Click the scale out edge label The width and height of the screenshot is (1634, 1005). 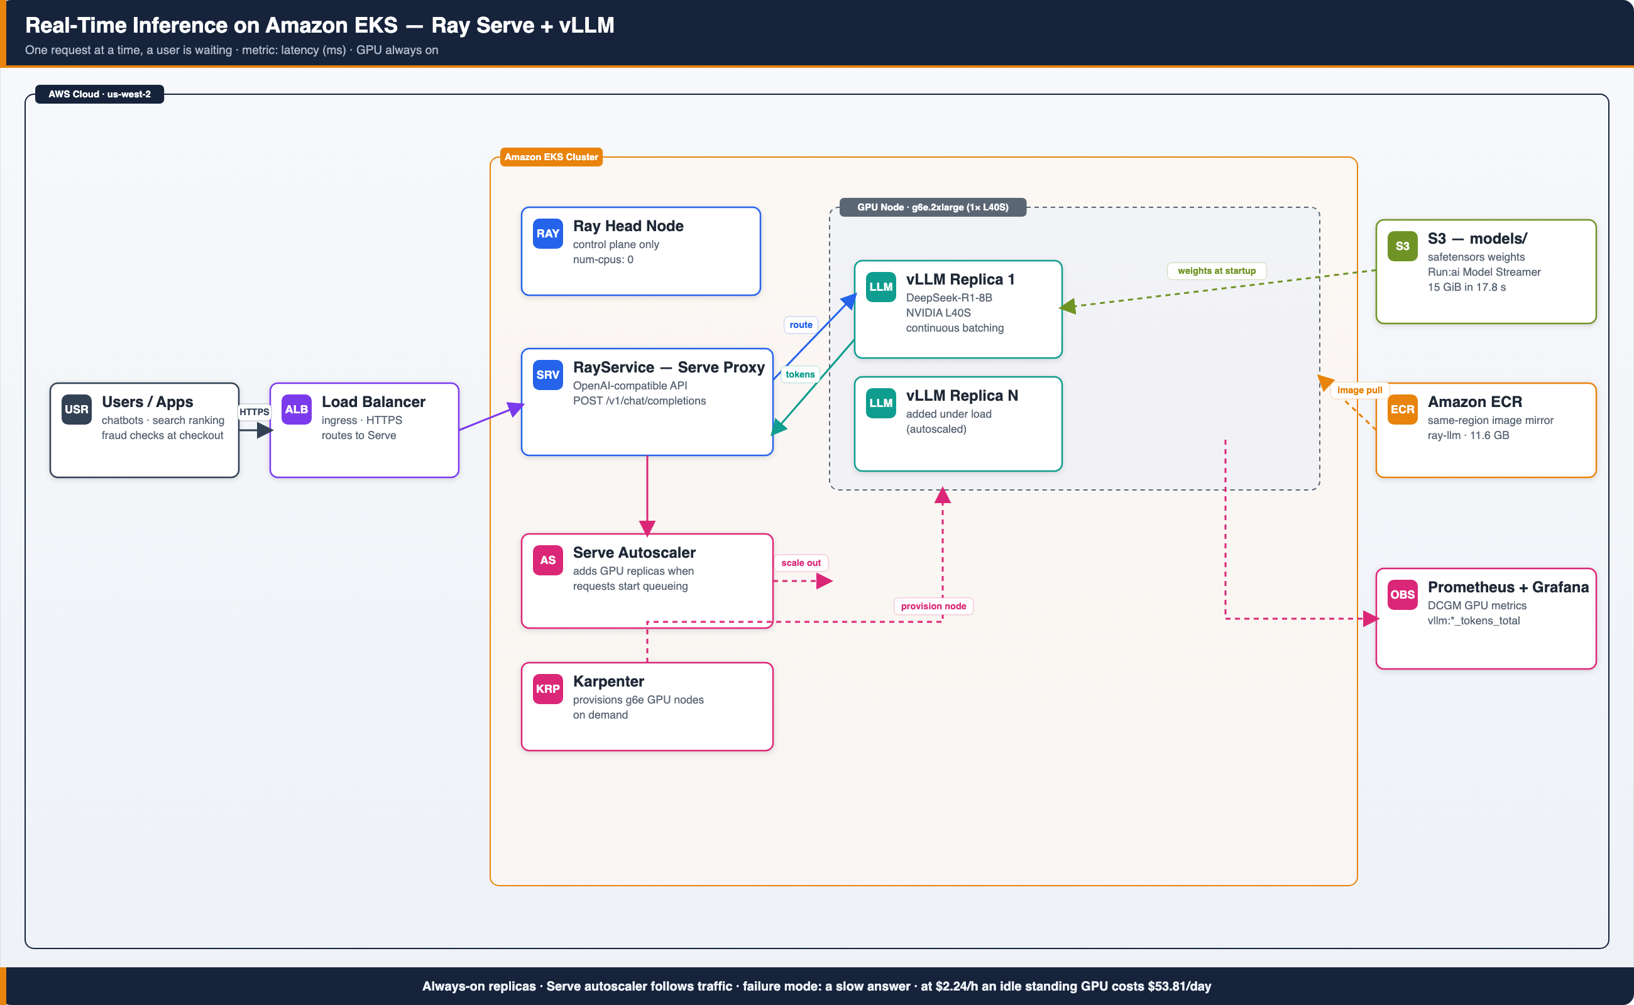[x=801, y=562]
